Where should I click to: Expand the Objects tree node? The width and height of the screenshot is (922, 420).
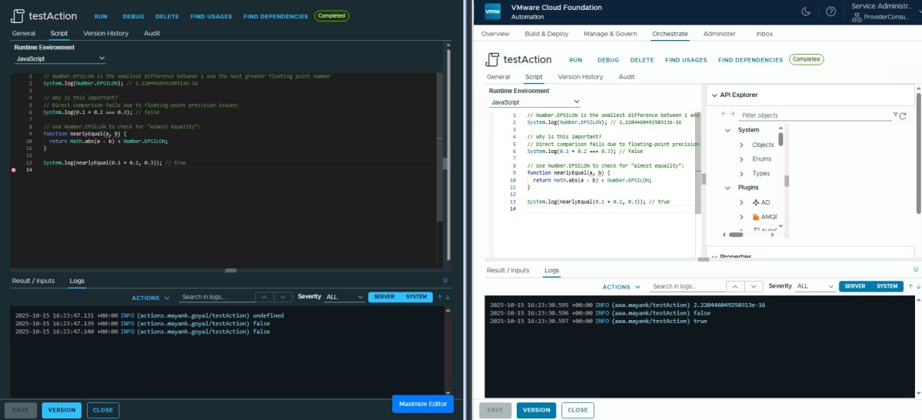click(x=741, y=145)
